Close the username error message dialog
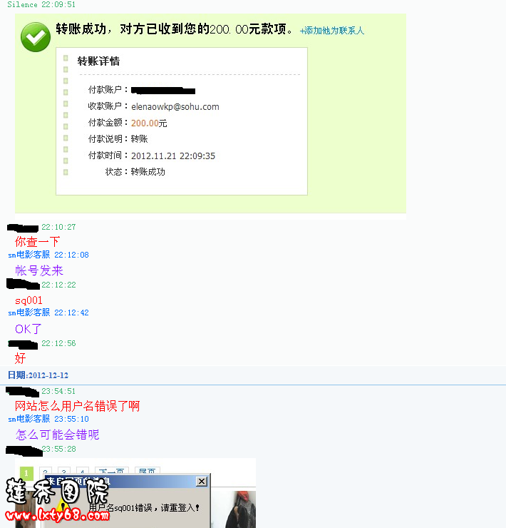 coord(202,482)
